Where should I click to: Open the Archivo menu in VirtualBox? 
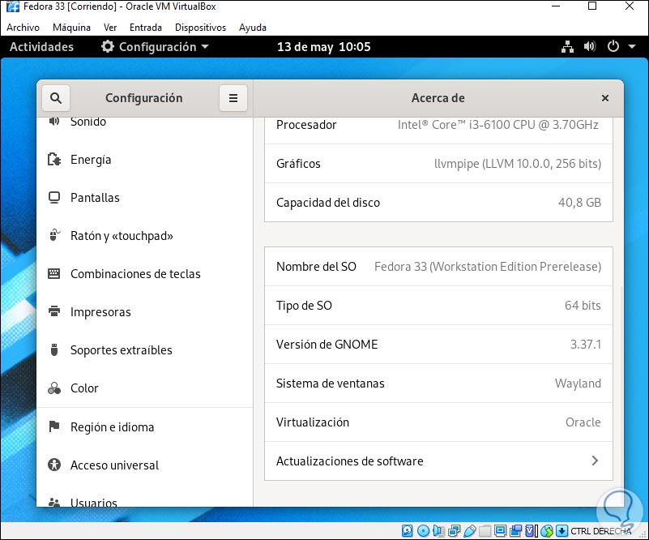coord(23,28)
